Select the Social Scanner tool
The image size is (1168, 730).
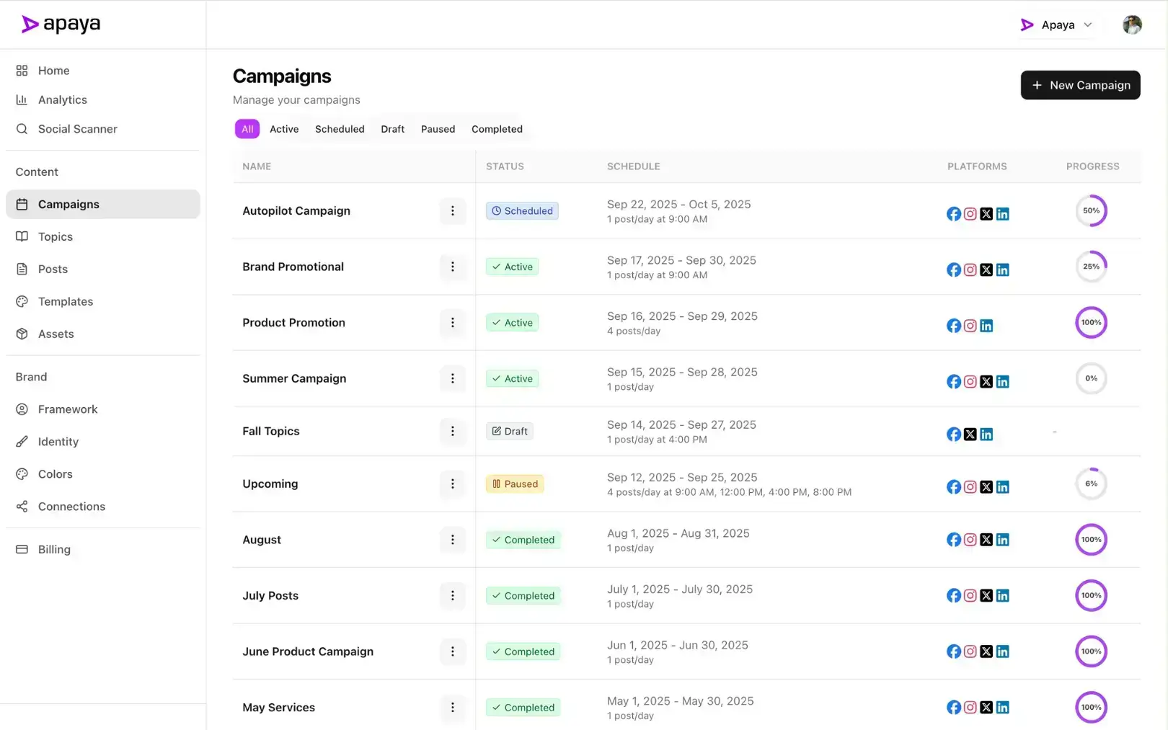click(x=77, y=129)
